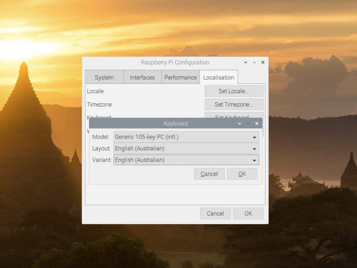
Task: Shade the Raspberry Pi Configuration window
Action: click(x=245, y=62)
